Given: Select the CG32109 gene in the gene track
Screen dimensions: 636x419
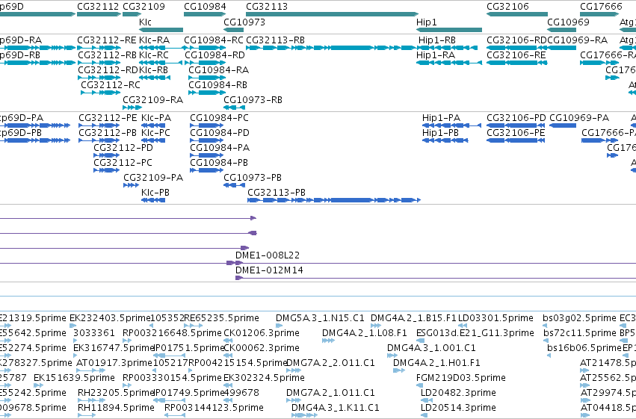Looking at the screenshot, I should tap(132, 14).
